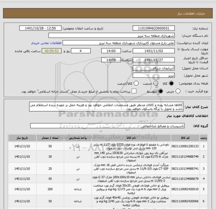
Task: Click the delivery city تبریز field
Action: pos(154,75)
